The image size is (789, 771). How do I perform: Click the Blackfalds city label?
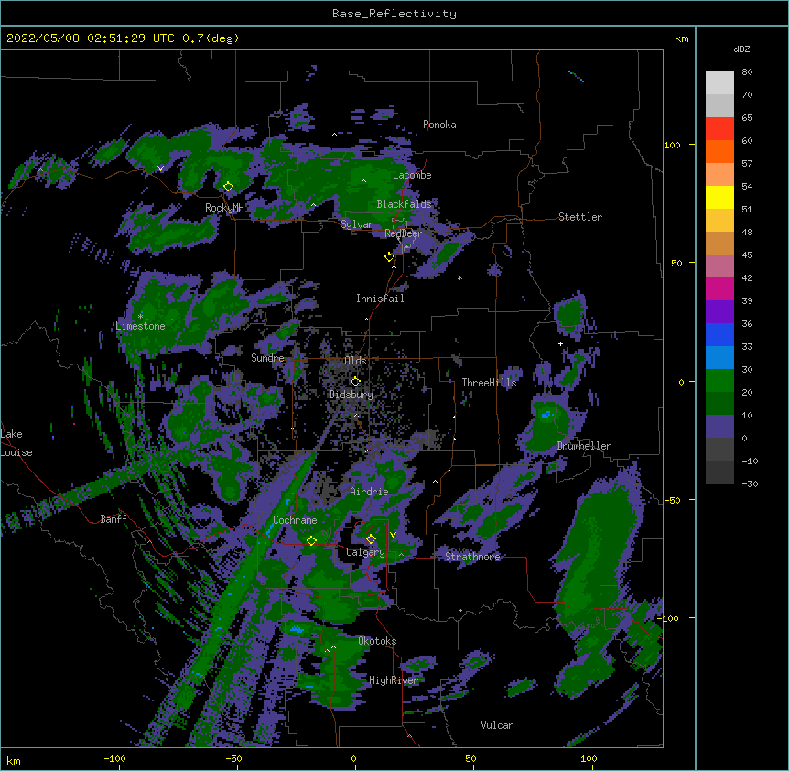point(404,204)
